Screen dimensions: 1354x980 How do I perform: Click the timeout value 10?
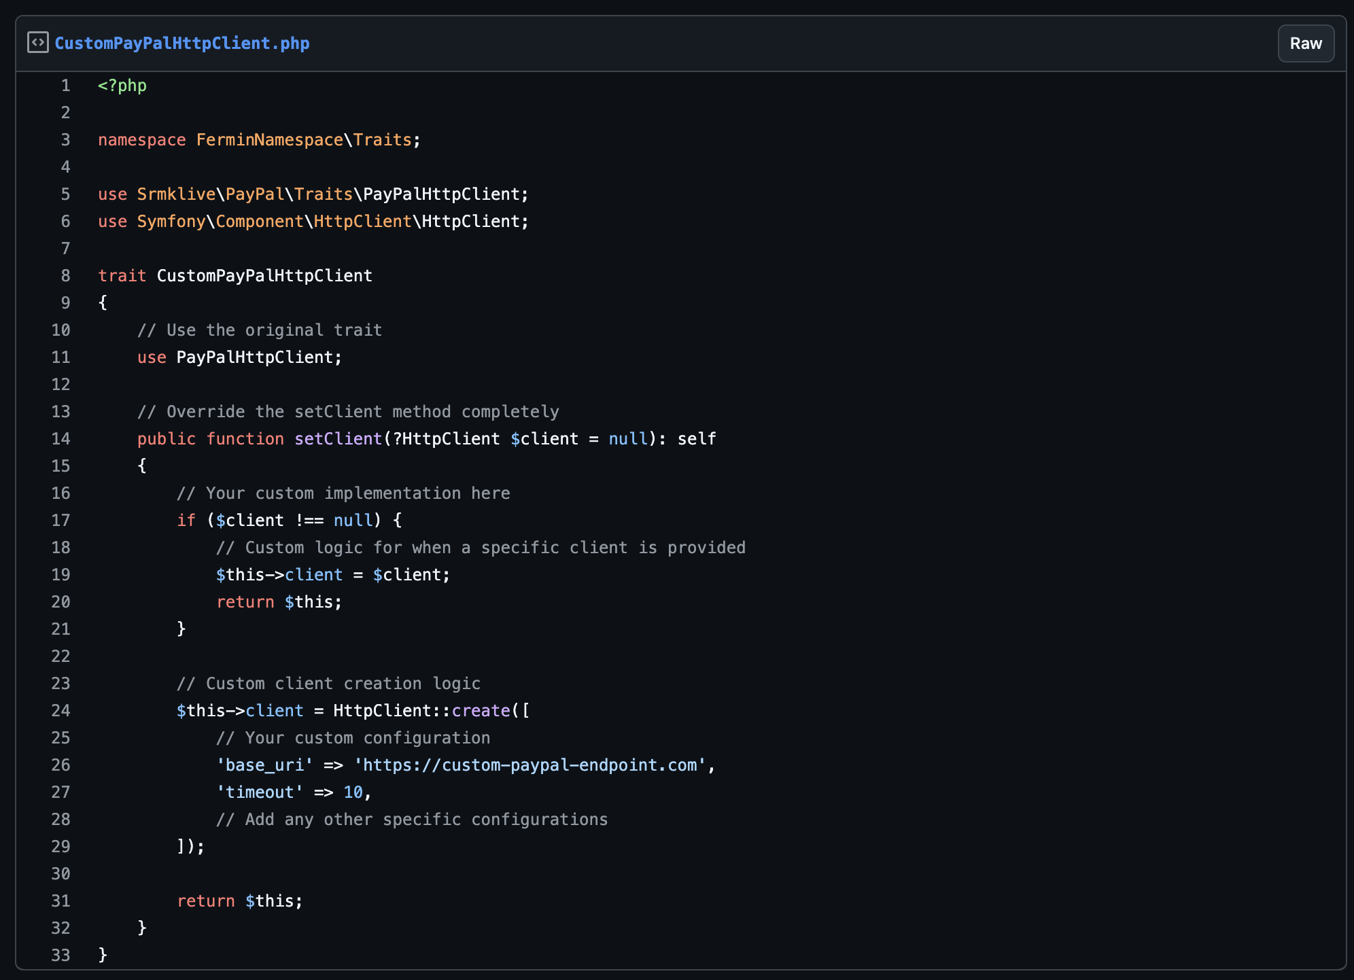353,792
